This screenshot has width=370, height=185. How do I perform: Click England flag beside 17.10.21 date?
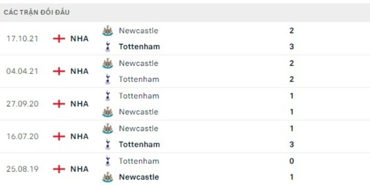[59, 39]
